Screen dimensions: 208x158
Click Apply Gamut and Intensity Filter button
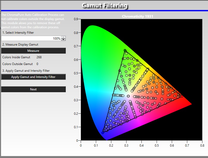pyautogui.click(x=33, y=77)
